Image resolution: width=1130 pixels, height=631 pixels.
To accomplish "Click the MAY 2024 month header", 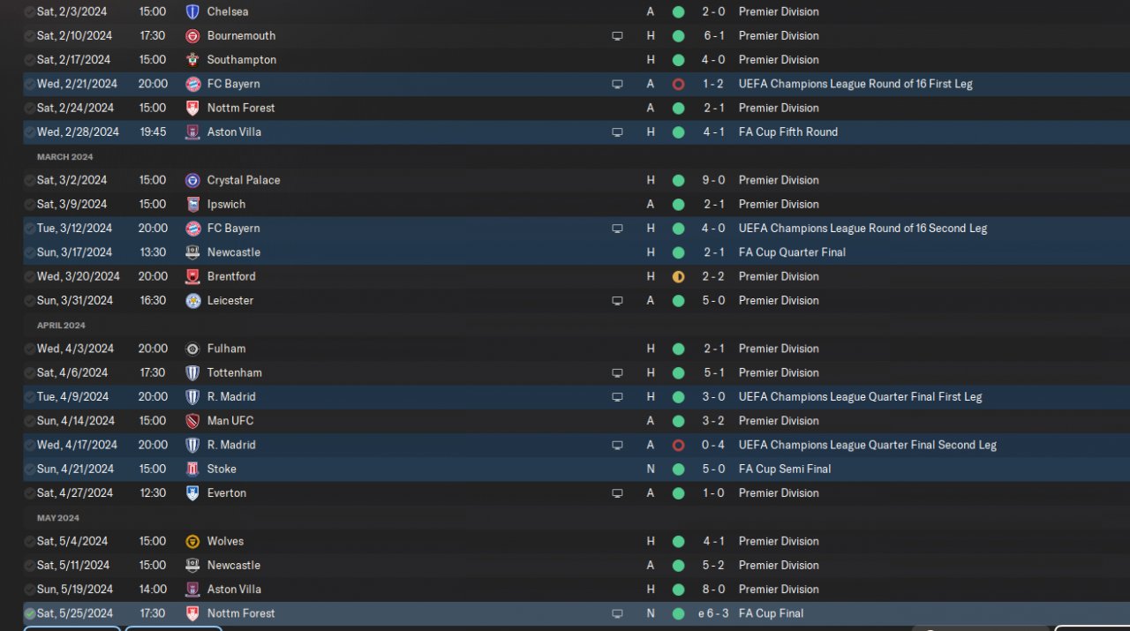I will [58, 518].
